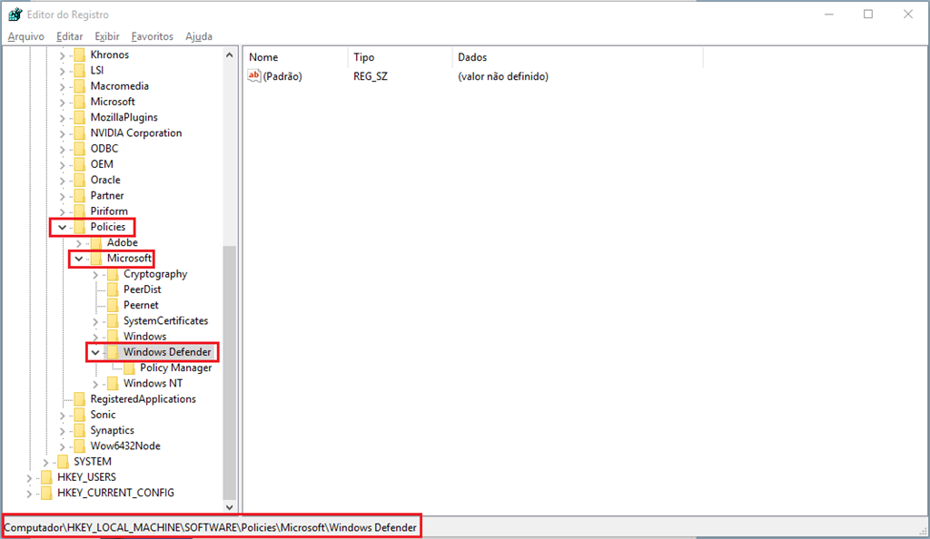
Task: Click the Synaptics folder icon
Action: pos(80,431)
